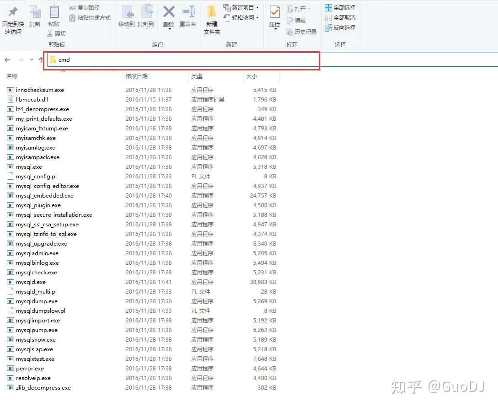The width and height of the screenshot is (498, 407).
Task: Open Properties (属性) checkmark icon
Action: pos(275,12)
